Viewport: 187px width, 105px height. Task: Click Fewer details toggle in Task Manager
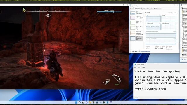click(x=134, y=51)
